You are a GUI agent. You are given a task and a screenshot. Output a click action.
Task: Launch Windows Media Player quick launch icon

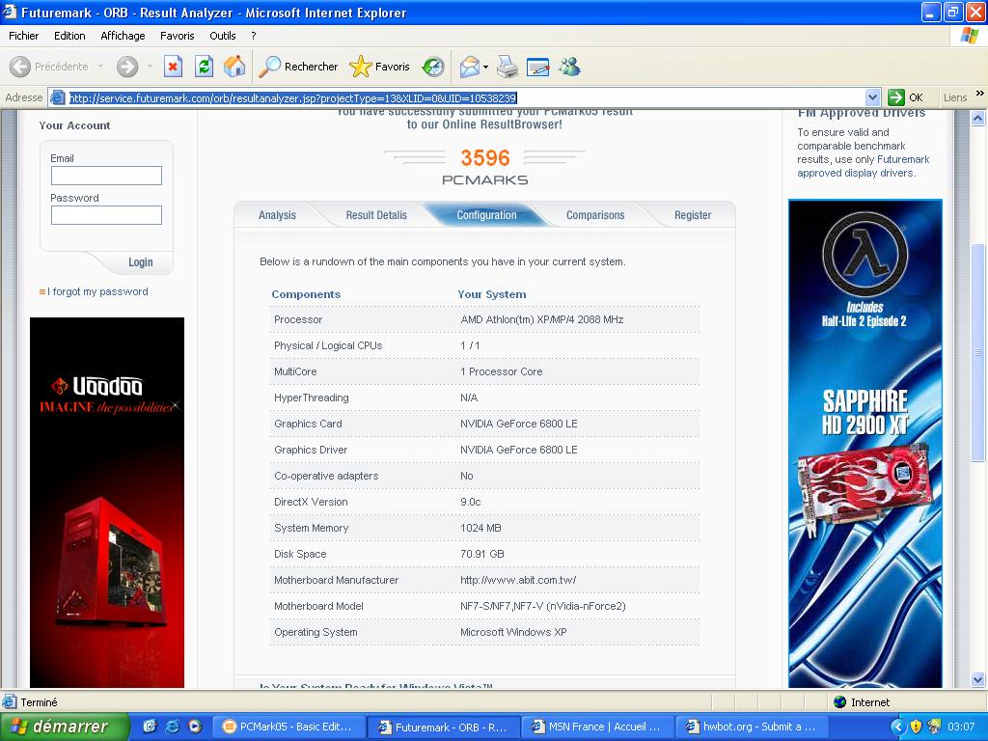click(x=195, y=727)
